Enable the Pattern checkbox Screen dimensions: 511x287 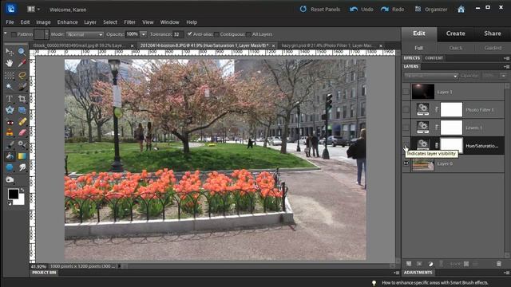(14, 34)
